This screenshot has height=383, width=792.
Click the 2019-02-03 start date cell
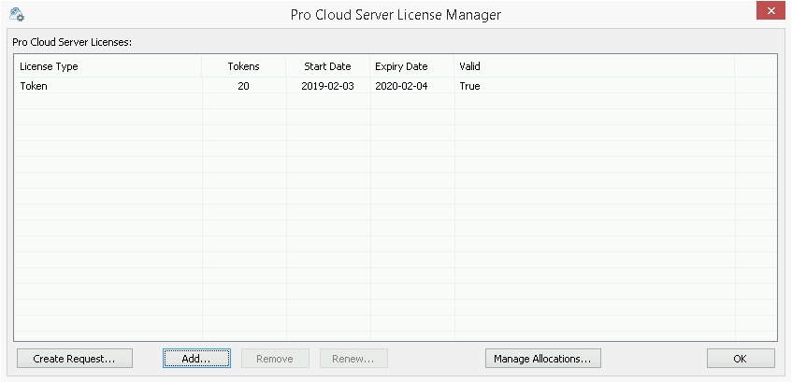pos(327,86)
